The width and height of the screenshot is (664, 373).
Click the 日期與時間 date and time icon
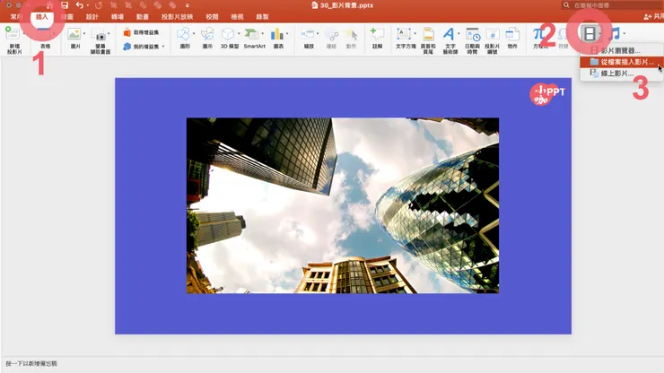(472, 34)
